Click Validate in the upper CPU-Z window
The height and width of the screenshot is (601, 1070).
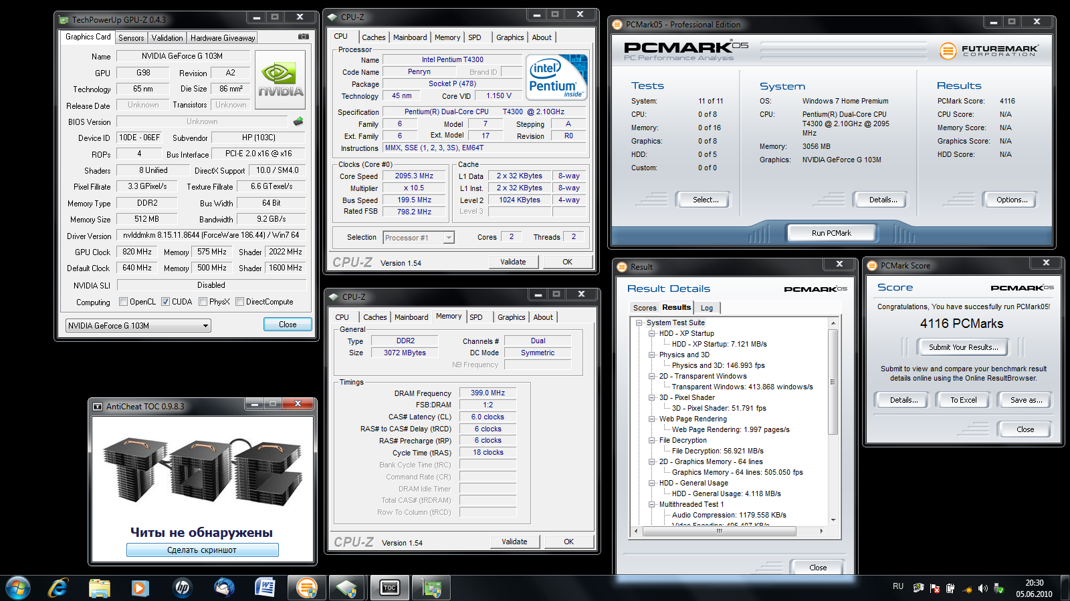513,262
